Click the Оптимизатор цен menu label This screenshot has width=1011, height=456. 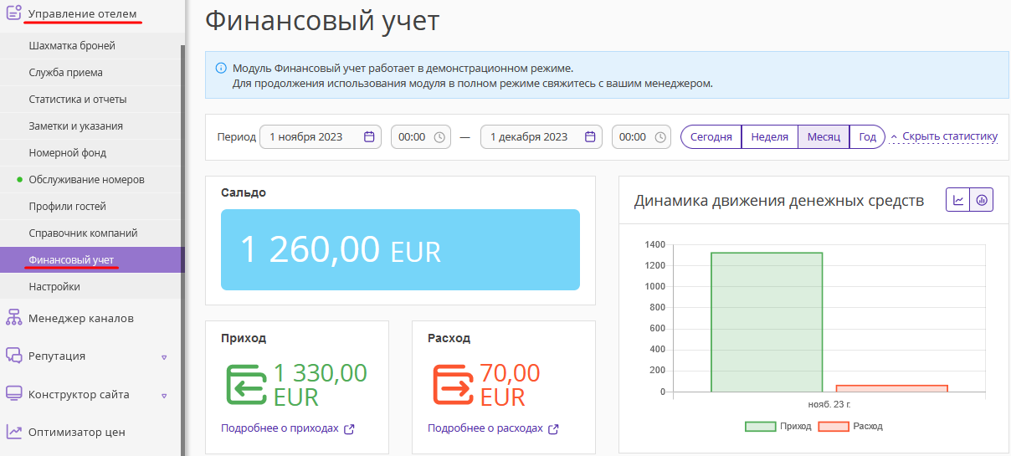pyautogui.click(x=76, y=433)
